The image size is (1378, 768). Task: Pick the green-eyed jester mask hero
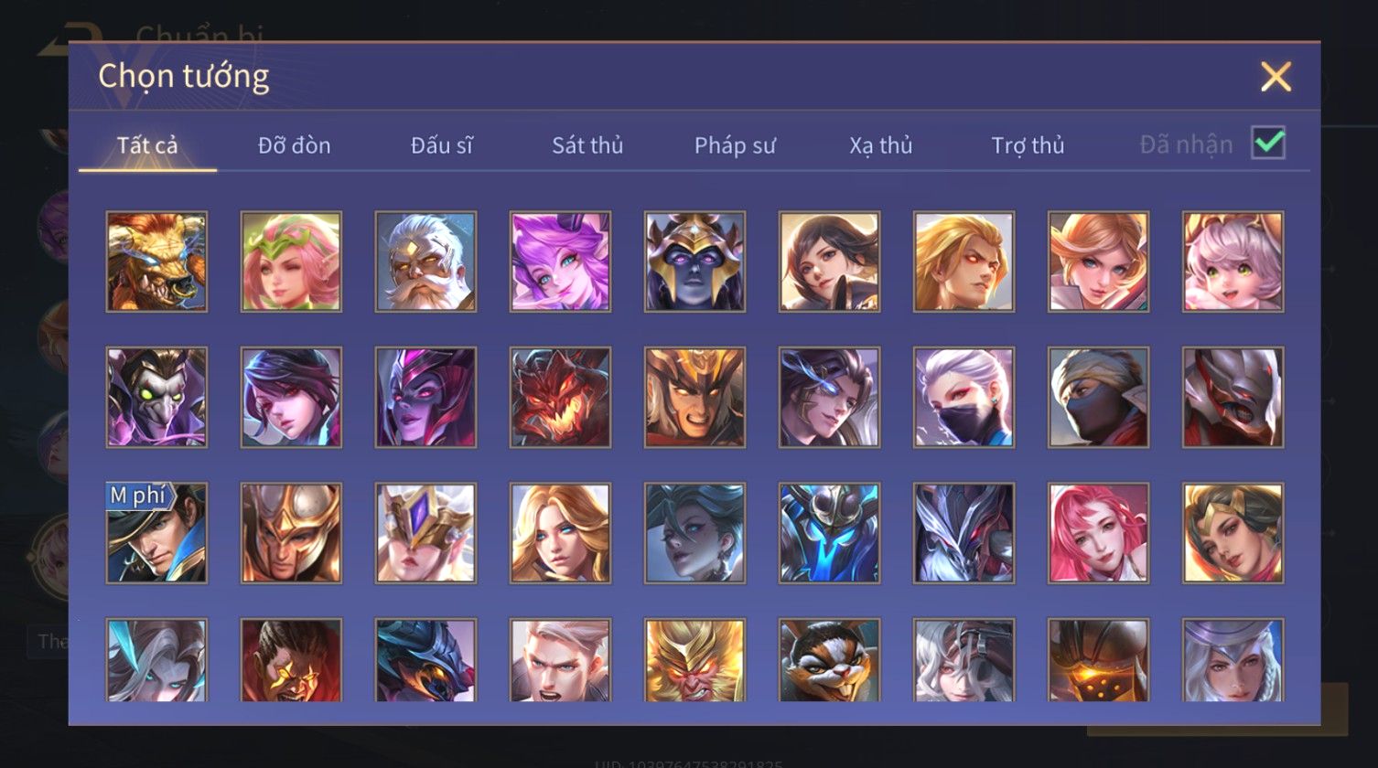[x=156, y=397]
